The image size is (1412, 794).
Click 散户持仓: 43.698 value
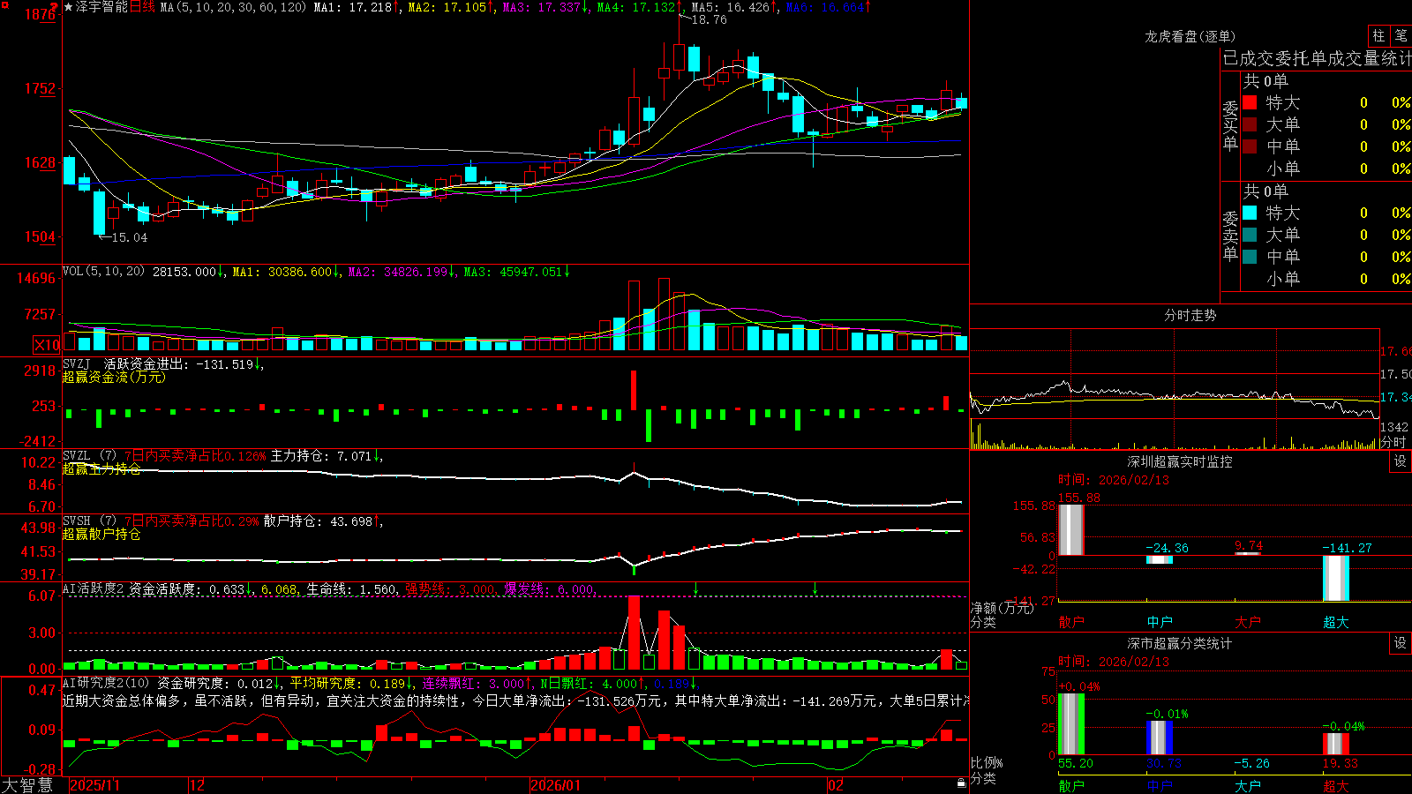318,521
